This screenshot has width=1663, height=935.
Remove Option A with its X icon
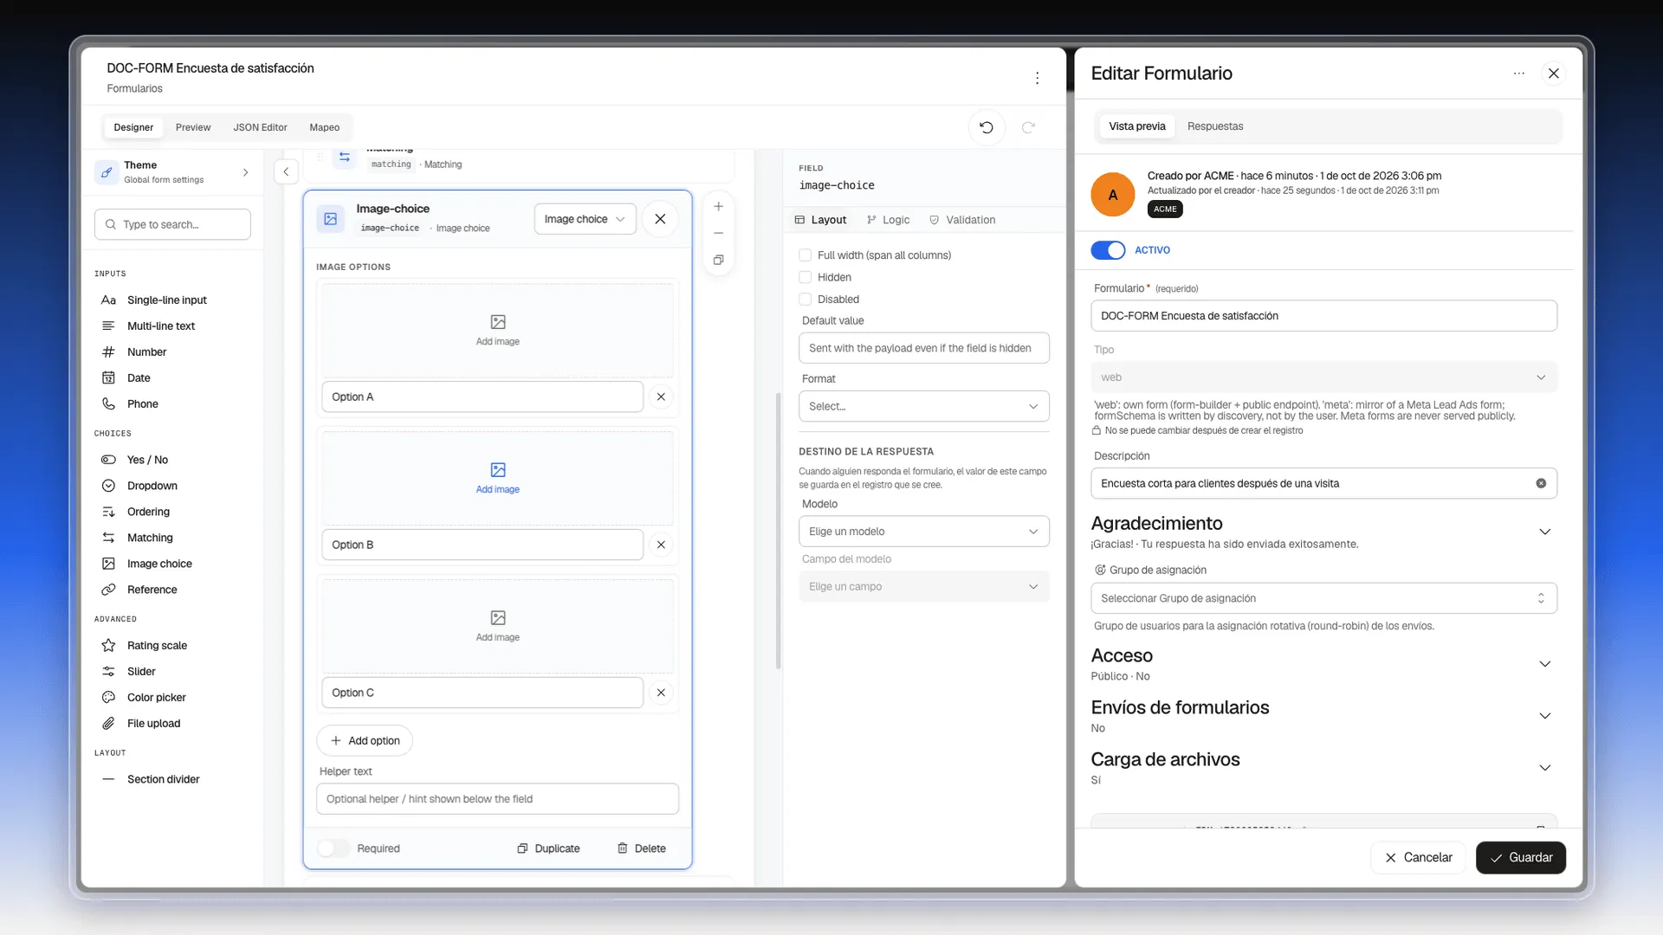click(x=661, y=397)
